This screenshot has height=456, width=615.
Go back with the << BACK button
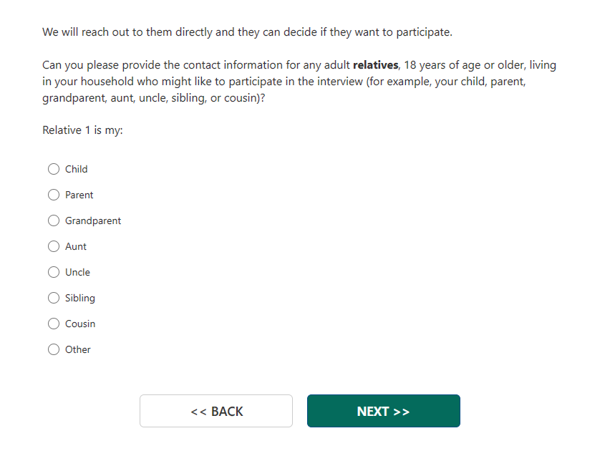[216, 411]
